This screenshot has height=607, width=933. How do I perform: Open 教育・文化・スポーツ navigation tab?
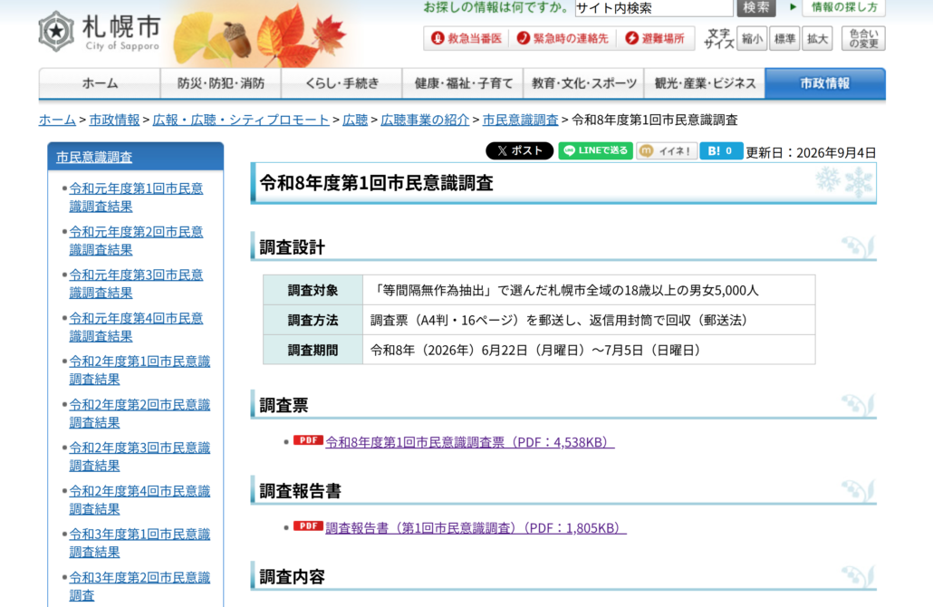583,83
